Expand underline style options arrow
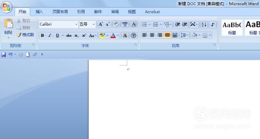This screenshot has width=260, height=139. click(x=63, y=35)
